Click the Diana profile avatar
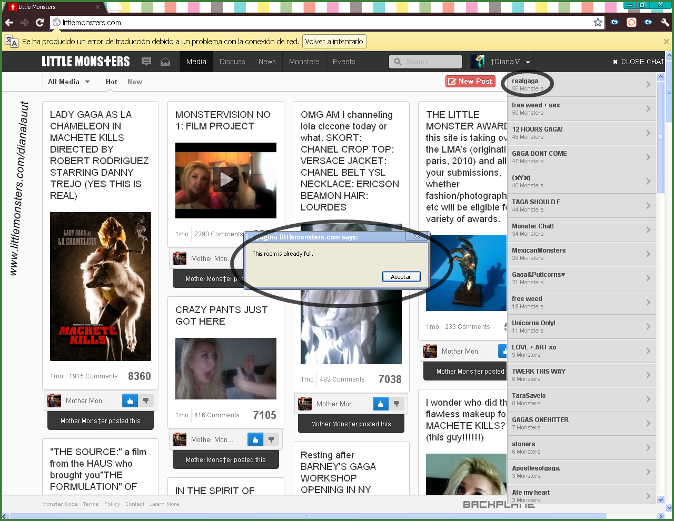The height and width of the screenshot is (521, 674). tap(478, 62)
